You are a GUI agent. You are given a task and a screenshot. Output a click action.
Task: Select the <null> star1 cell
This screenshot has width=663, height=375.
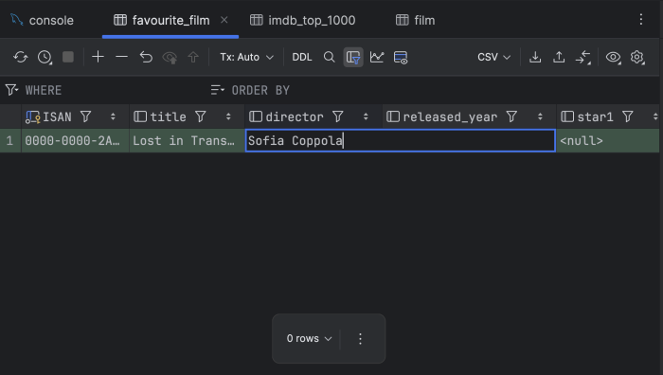pyautogui.click(x=608, y=140)
